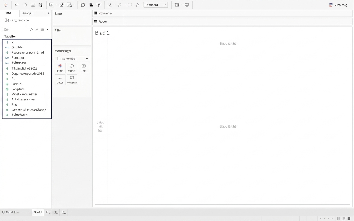The height and width of the screenshot is (221, 354).
Task: Open show/hide cards dropdown arrow
Action: coord(181,5)
